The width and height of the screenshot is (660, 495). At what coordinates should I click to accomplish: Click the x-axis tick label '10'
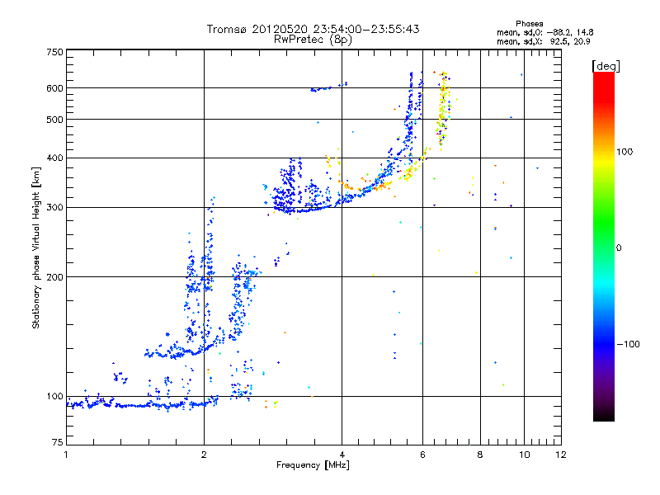[x=524, y=455]
